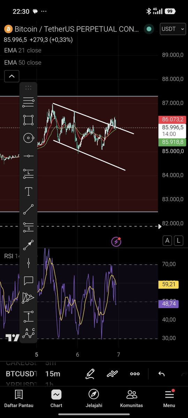Tap the undo arrow button
The width and height of the screenshot is (188, 418).
click(x=161, y=374)
